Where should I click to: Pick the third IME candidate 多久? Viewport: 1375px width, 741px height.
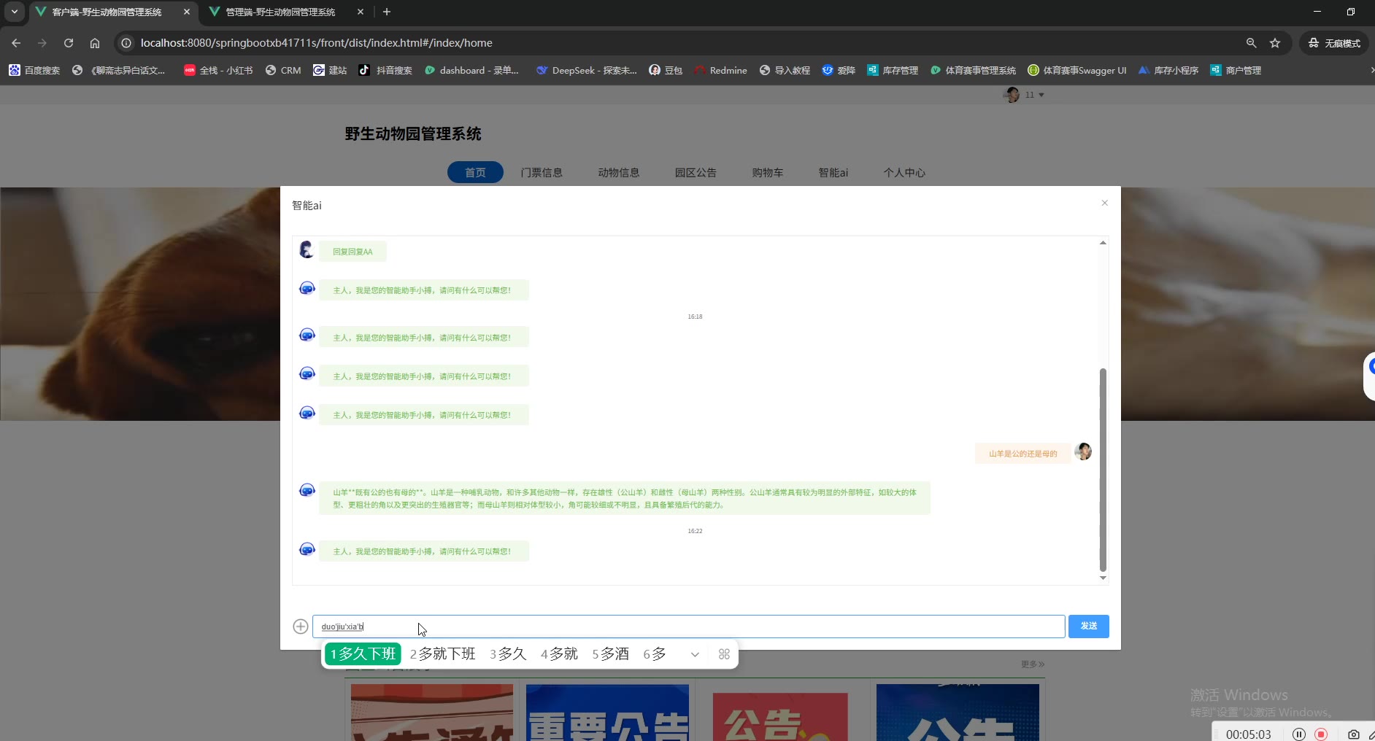[508, 654]
